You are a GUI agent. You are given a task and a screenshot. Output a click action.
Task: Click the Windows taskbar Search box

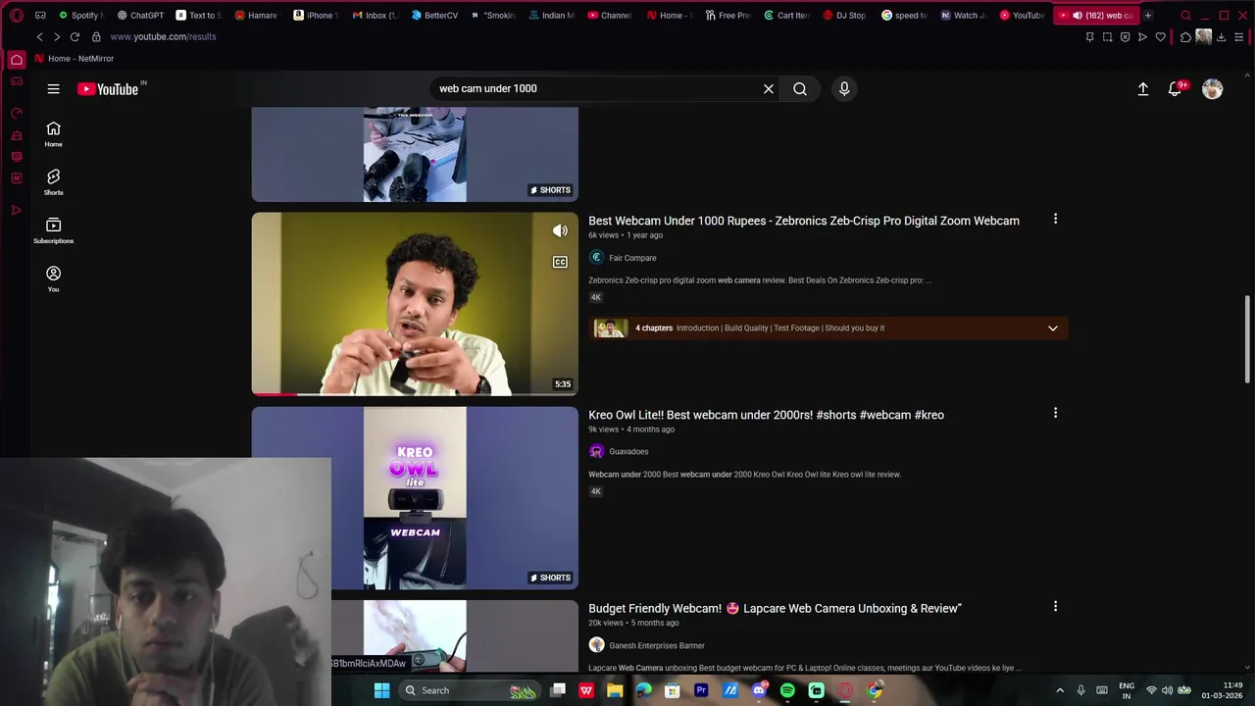pos(469,690)
